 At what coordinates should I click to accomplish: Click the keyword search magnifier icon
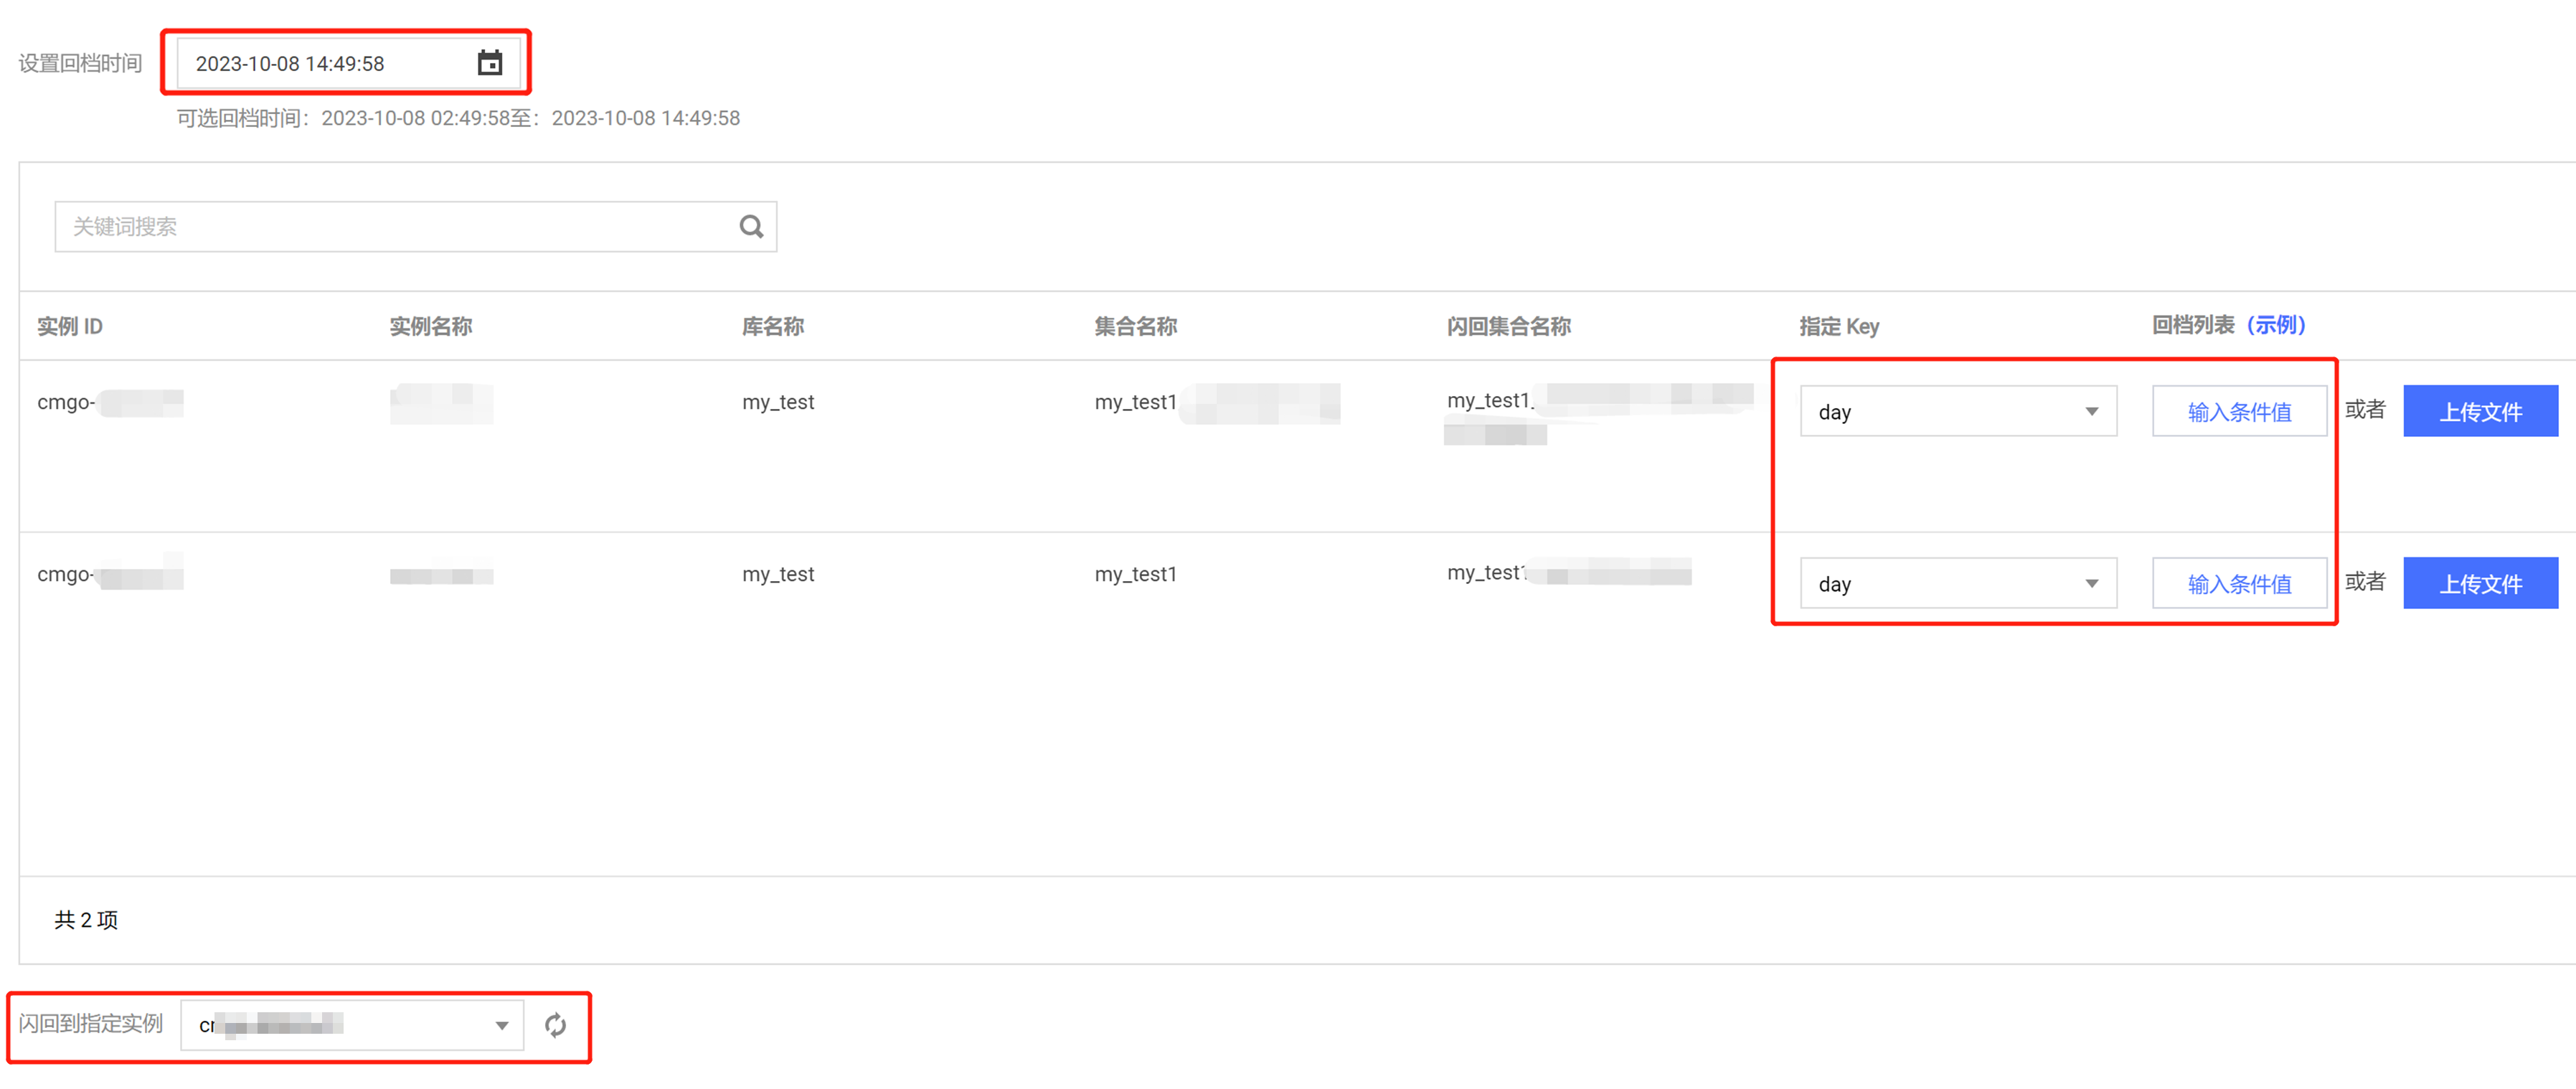click(751, 227)
